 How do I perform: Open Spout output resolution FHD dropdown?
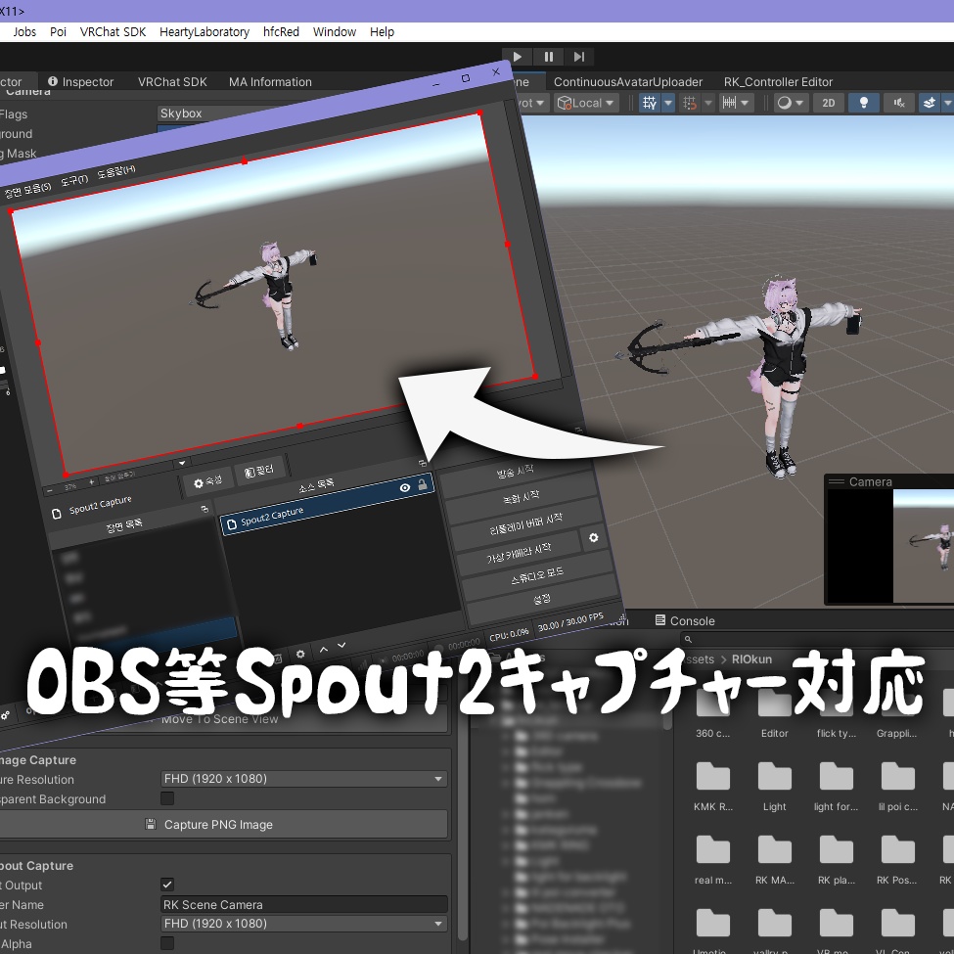point(303,924)
